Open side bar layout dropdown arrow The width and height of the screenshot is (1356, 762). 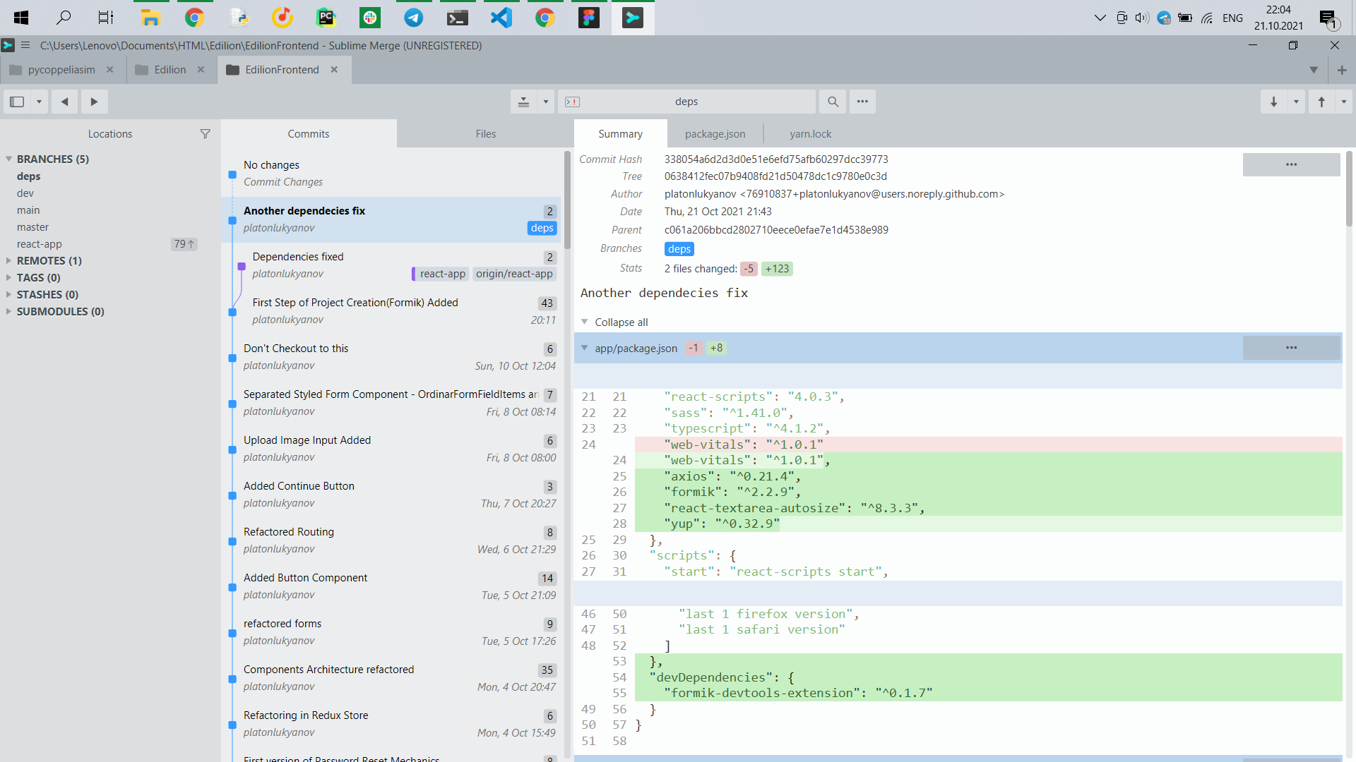pos(39,102)
